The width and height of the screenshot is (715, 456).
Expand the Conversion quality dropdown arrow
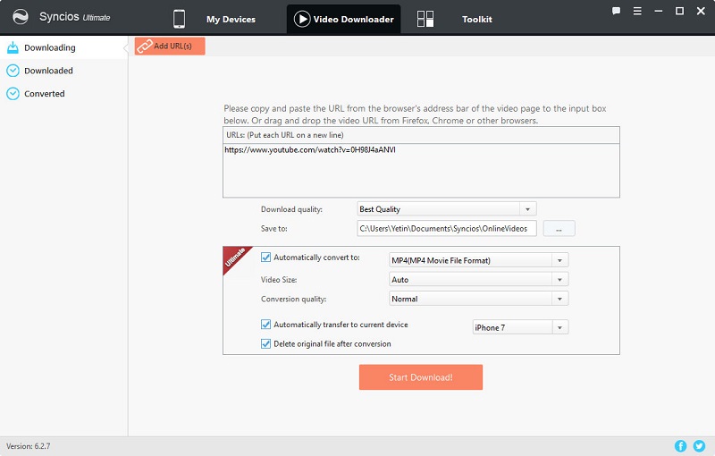coord(559,299)
